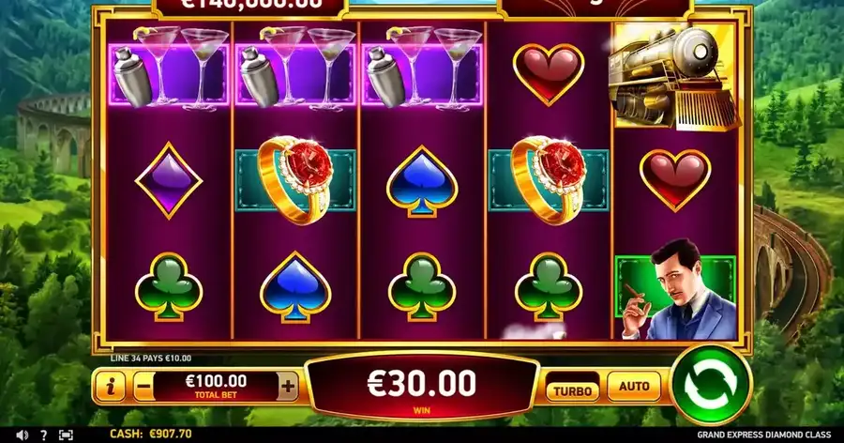
Task: Click the €100.00 total bet field
Action: 216,386
